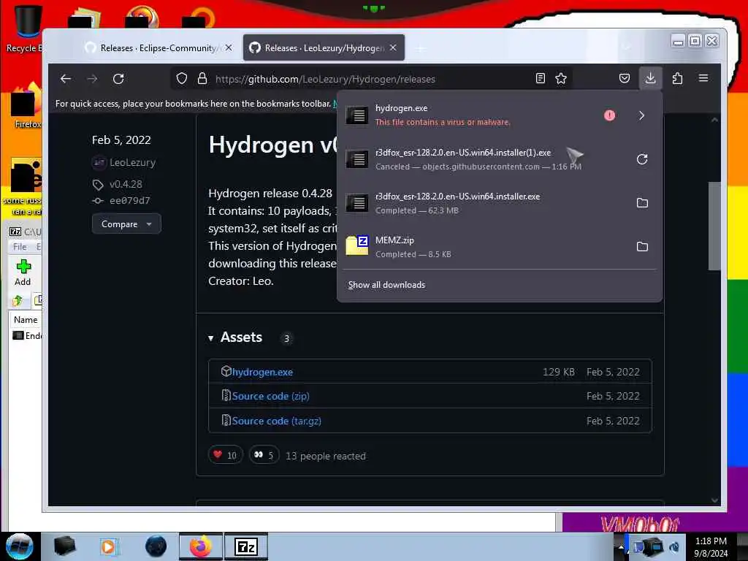Open the extensions puzzle icon
The height and width of the screenshot is (561, 748).
[677, 78]
